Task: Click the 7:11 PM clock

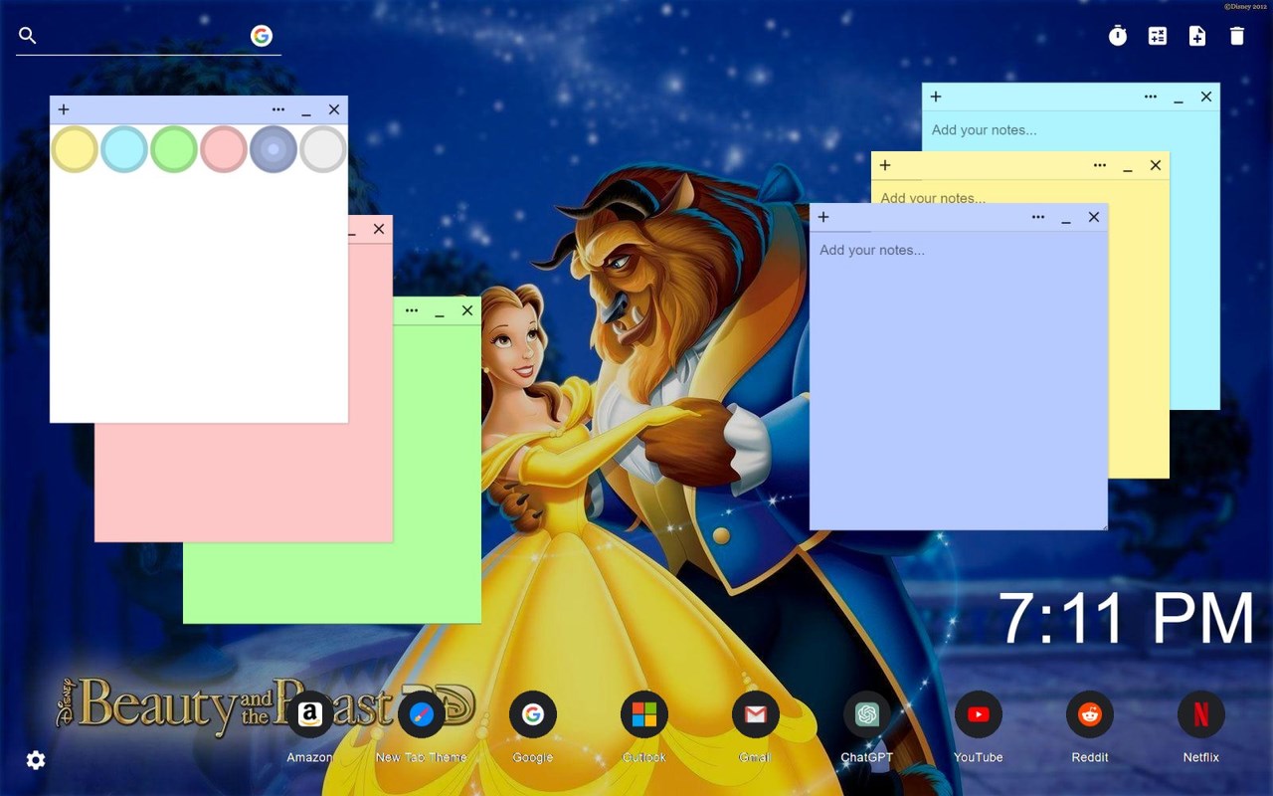Action: (x=1126, y=619)
